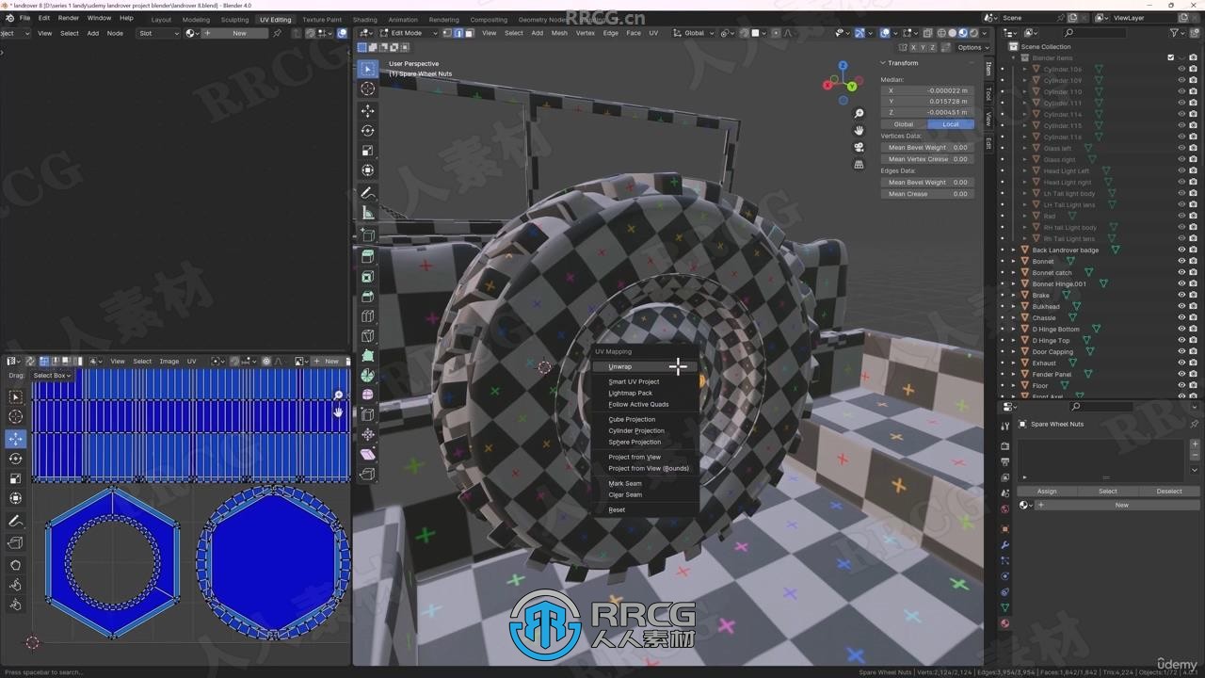This screenshot has width=1205, height=678.
Task: Select Local transform orientation in sidebar
Action: (x=950, y=124)
